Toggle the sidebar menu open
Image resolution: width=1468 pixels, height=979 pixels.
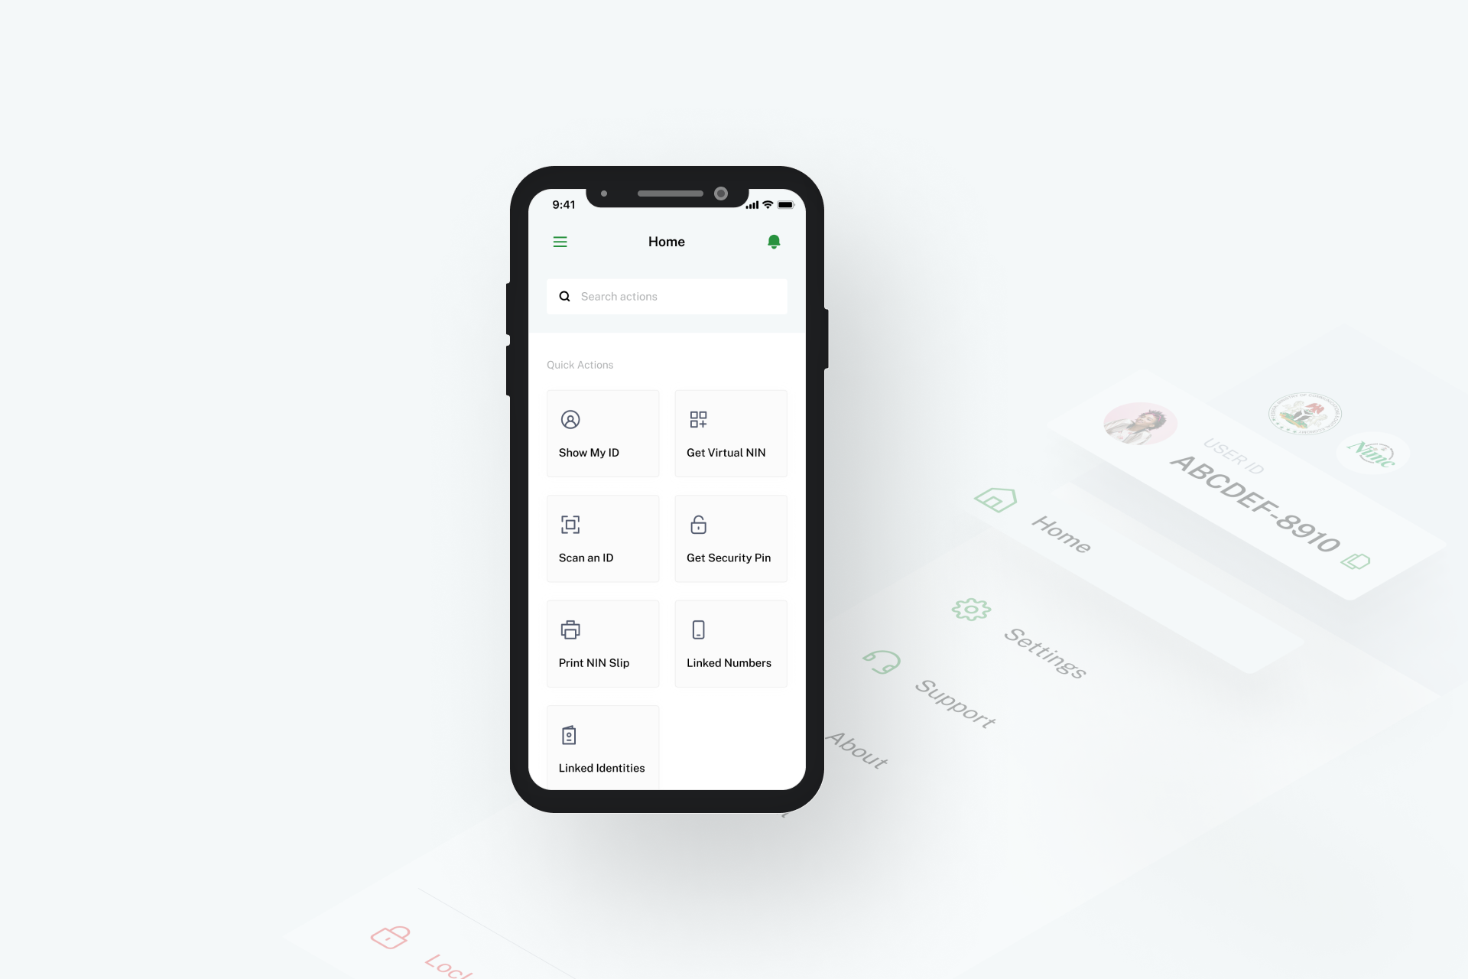pyautogui.click(x=560, y=242)
